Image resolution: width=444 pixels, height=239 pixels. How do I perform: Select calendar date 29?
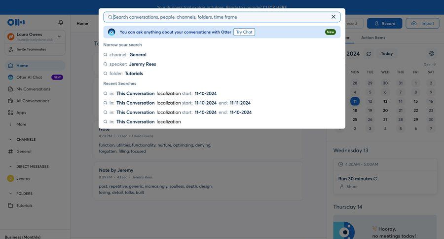[x=416, y=119]
